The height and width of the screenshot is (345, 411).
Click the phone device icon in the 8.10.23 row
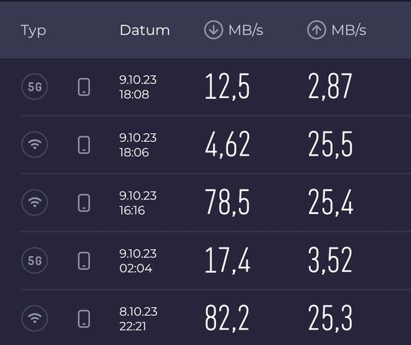(x=84, y=319)
